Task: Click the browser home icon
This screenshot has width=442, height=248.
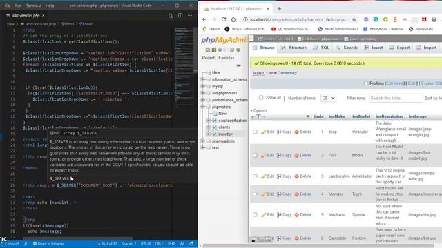Action: 233,19
